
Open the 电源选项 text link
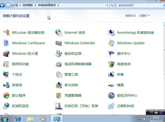click(124, 64)
